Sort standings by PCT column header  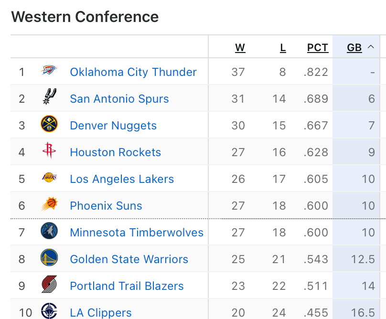tap(318, 48)
